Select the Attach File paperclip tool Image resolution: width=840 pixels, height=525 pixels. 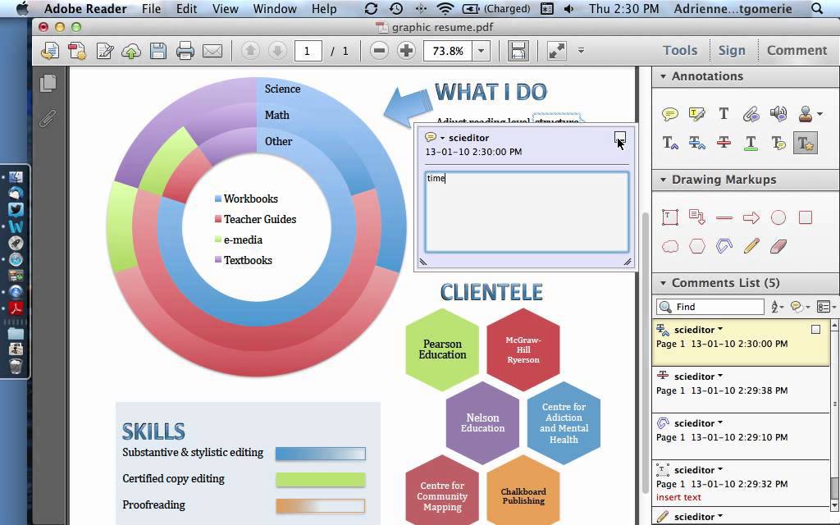(751, 113)
